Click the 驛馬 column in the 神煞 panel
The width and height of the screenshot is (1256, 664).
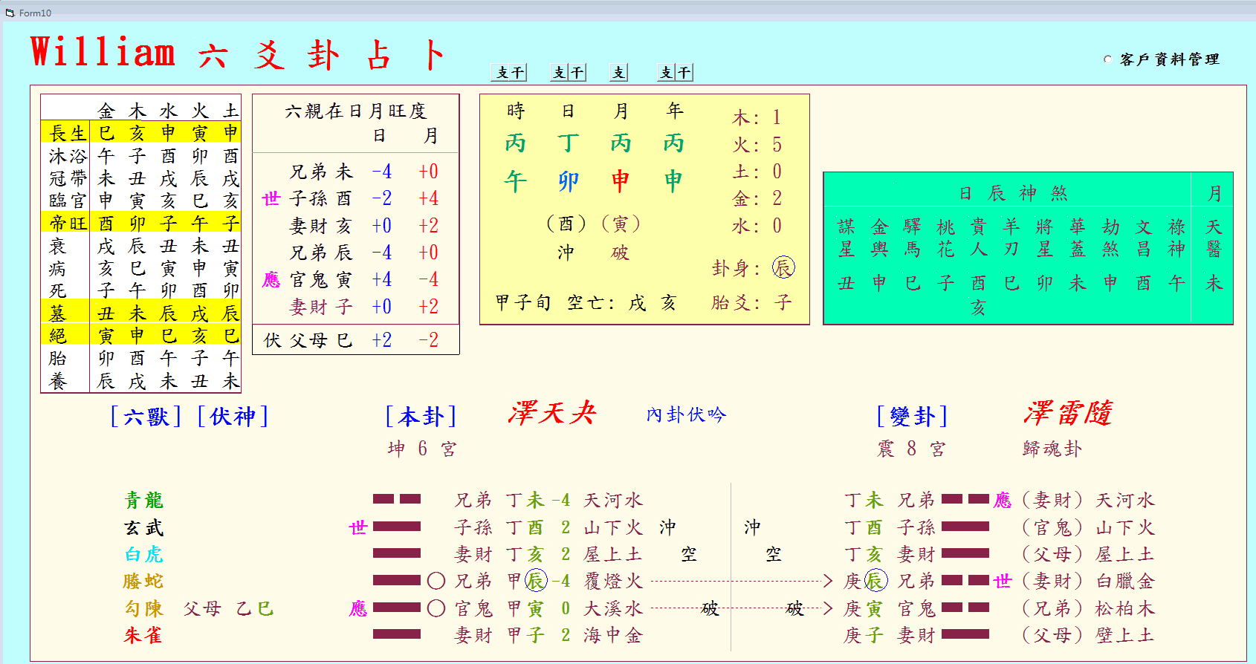913,255
